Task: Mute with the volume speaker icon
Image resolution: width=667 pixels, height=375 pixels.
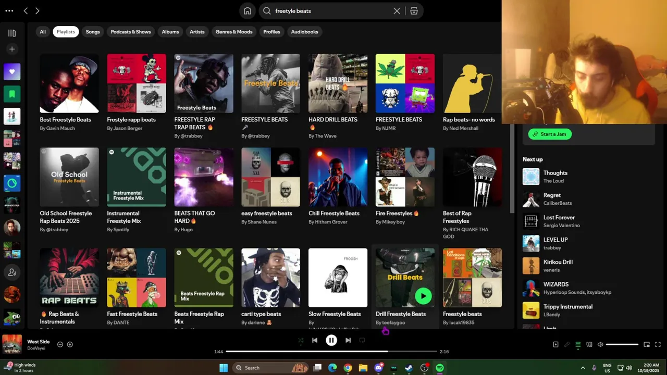Action: coord(600,344)
